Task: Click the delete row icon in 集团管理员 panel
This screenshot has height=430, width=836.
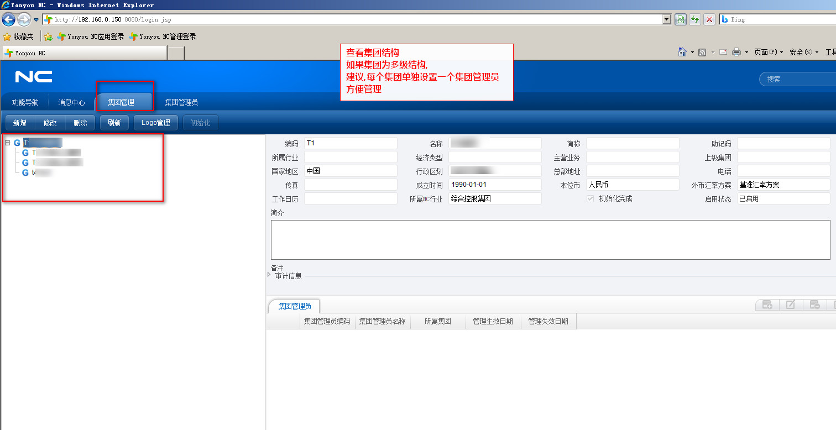Action: [x=814, y=305]
